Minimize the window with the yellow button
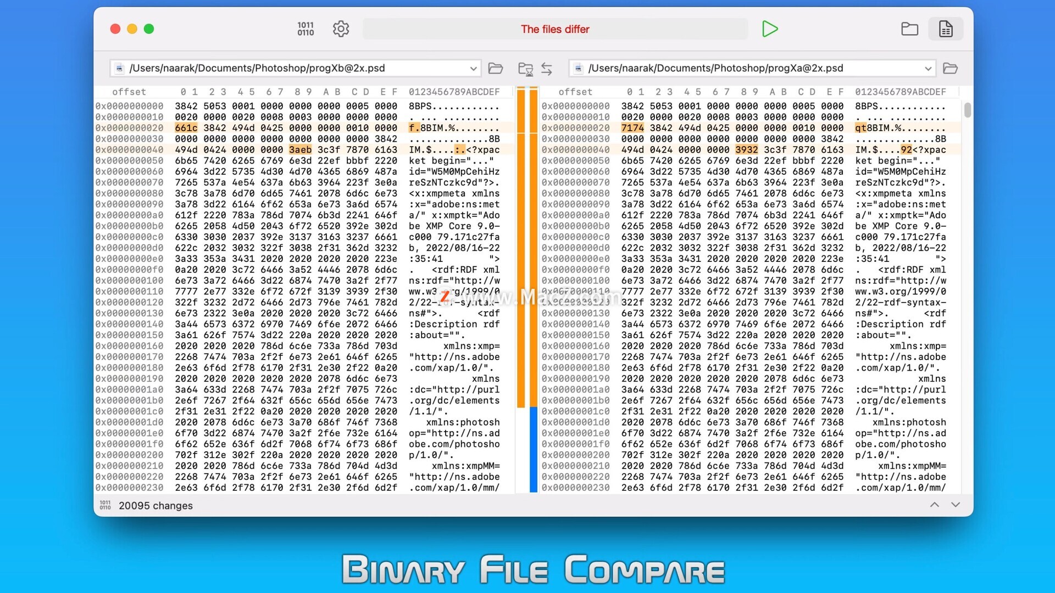The image size is (1055, 593). coord(132,29)
